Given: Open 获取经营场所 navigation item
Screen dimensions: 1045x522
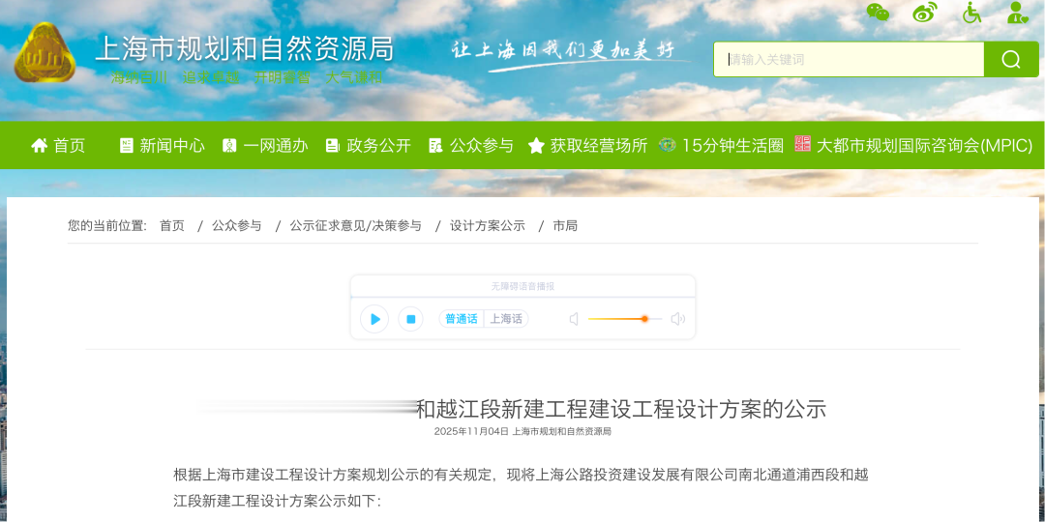Looking at the screenshot, I should pos(599,145).
